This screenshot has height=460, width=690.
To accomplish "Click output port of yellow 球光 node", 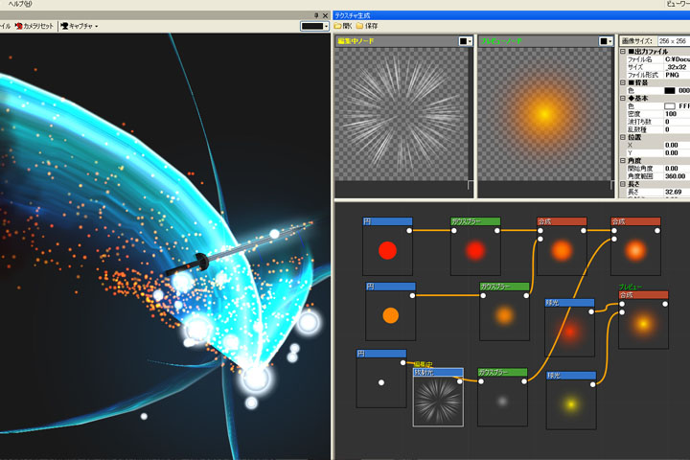I will tap(593, 384).
